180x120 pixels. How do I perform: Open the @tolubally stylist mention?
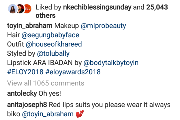(53, 54)
